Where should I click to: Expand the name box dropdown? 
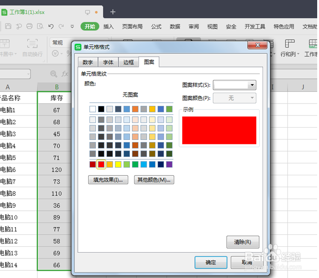(29, 74)
